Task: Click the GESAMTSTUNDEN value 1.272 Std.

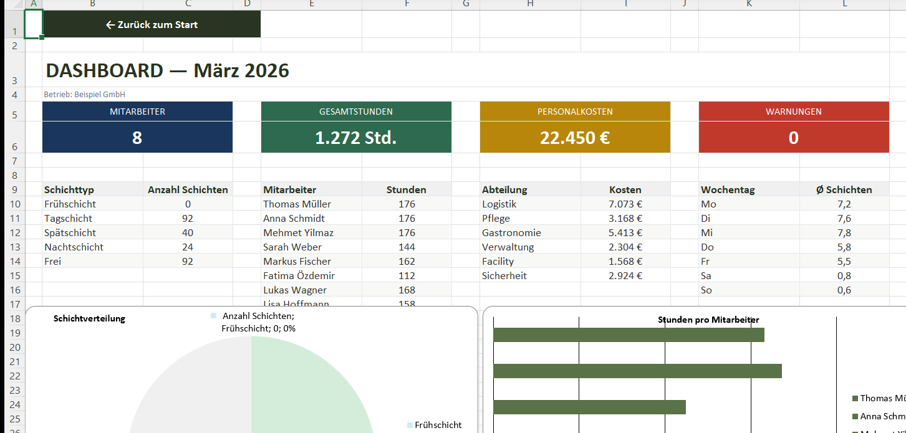Action: (x=355, y=138)
